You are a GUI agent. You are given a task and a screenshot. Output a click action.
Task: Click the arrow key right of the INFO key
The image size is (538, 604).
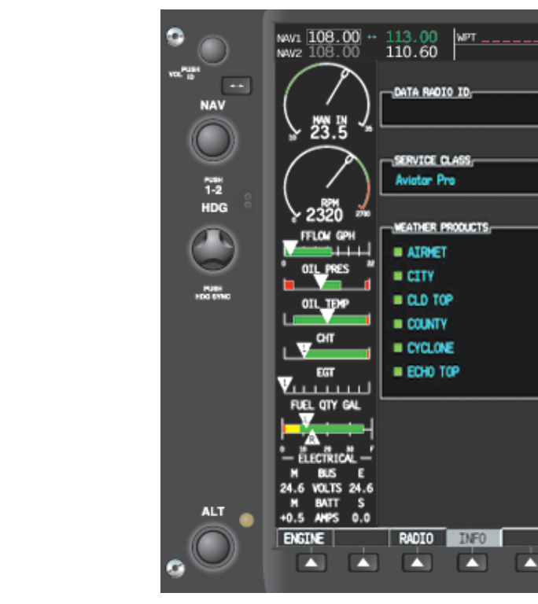click(x=527, y=562)
